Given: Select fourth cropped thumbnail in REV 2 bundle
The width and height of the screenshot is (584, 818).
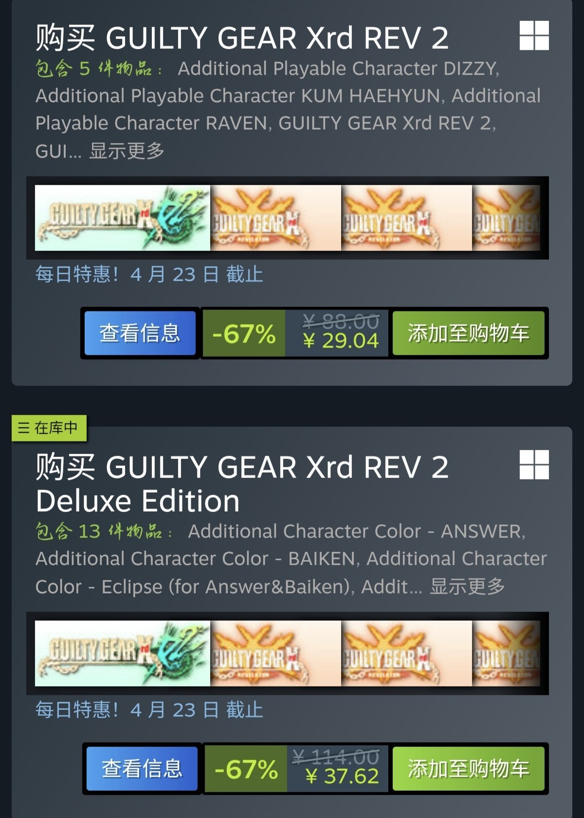Looking at the screenshot, I should 506,218.
